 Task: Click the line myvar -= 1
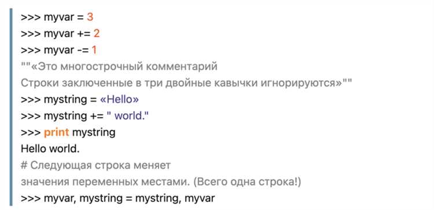58,50
